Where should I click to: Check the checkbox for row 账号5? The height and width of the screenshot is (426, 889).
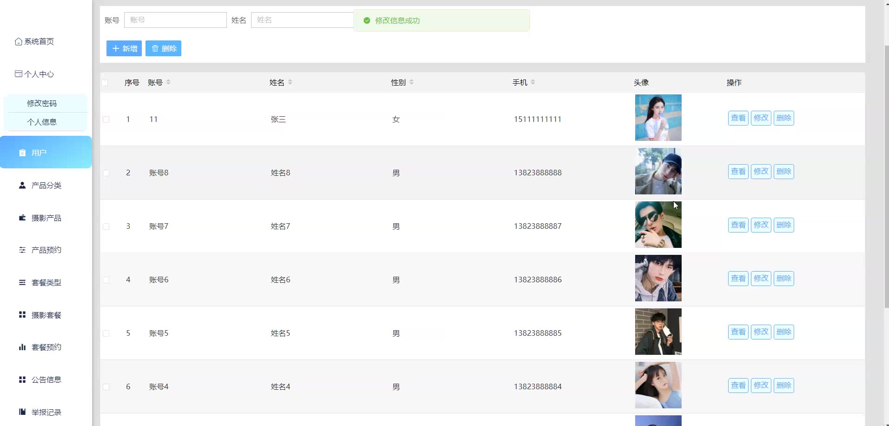pos(106,333)
